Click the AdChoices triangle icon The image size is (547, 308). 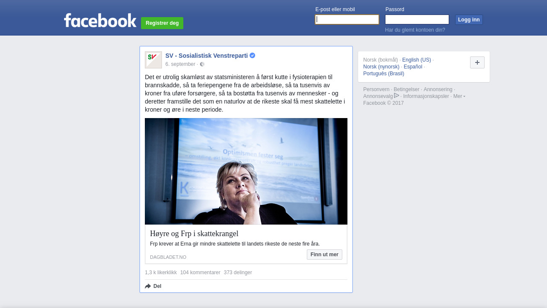(x=397, y=96)
